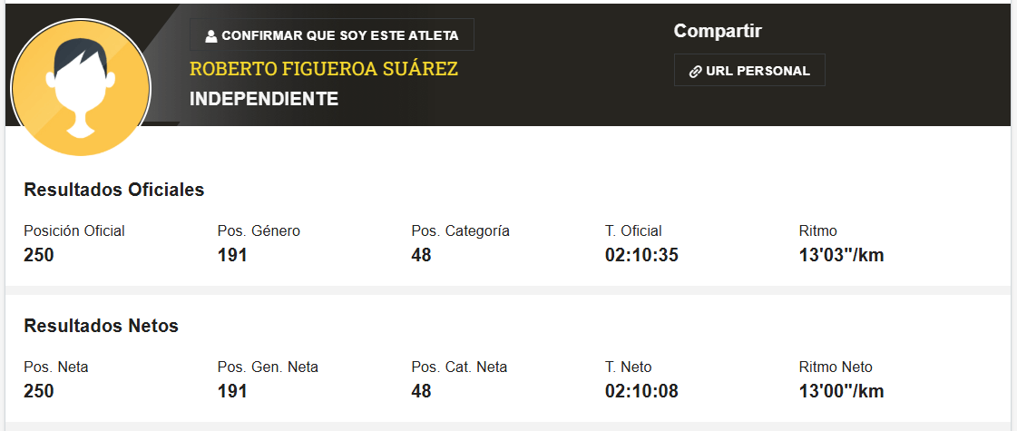Click Ritmo Neto value 13'00"/km
Image resolution: width=1017 pixels, height=431 pixels.
(841, 391)
